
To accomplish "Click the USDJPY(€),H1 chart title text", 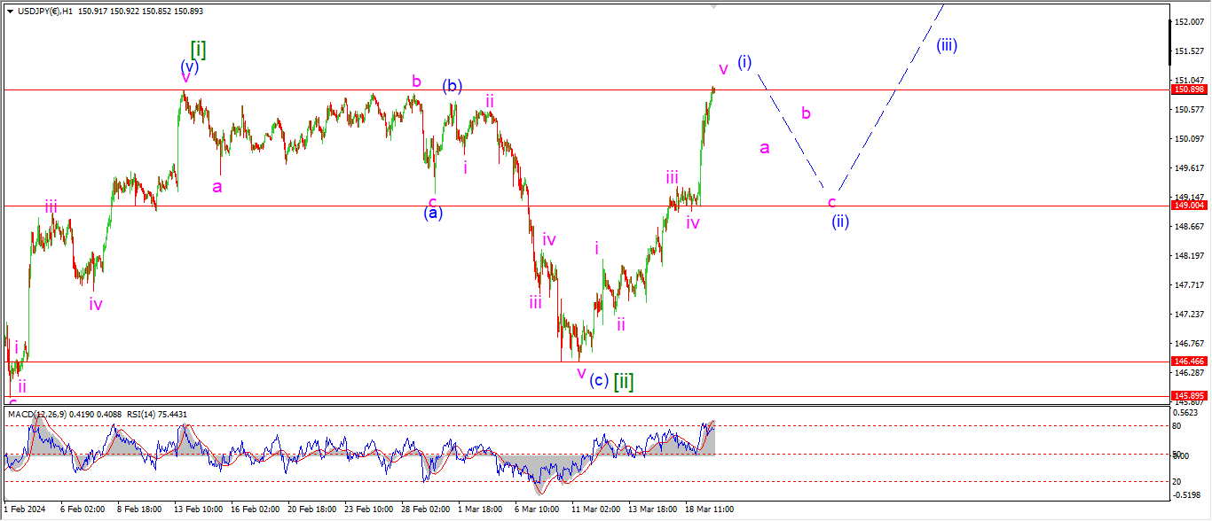I will pyautogui.click(x=44, y=10).
